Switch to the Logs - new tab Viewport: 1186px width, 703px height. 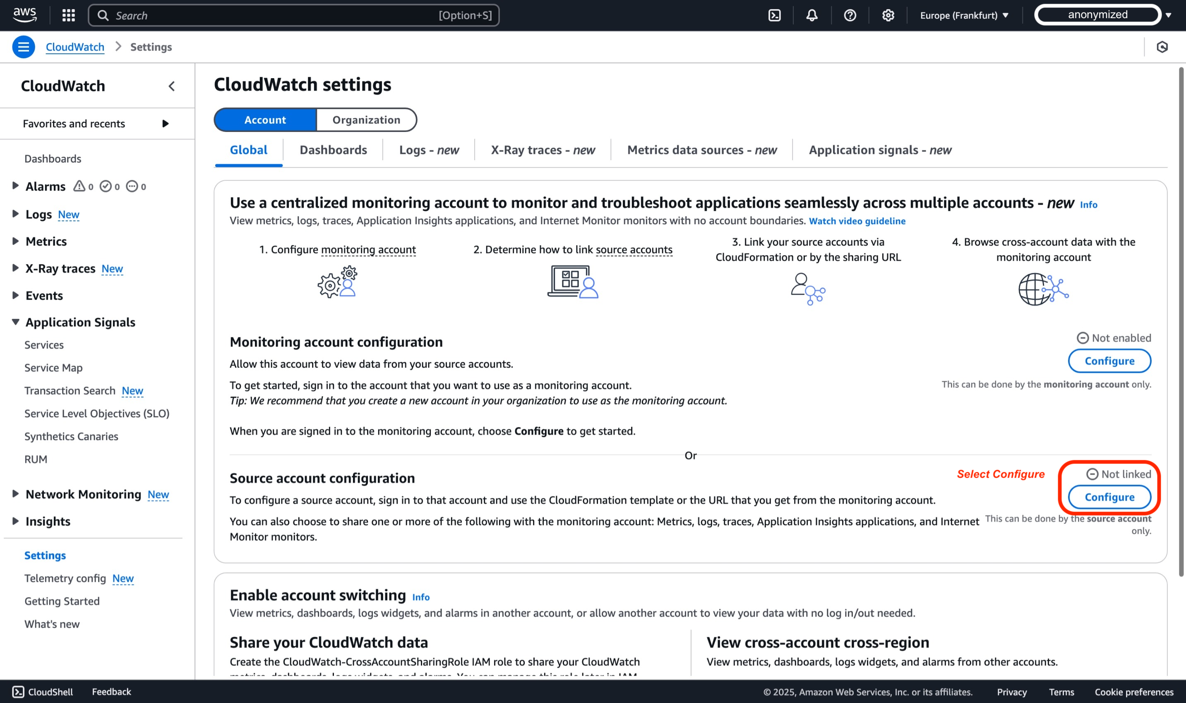(x=429, y=150)
